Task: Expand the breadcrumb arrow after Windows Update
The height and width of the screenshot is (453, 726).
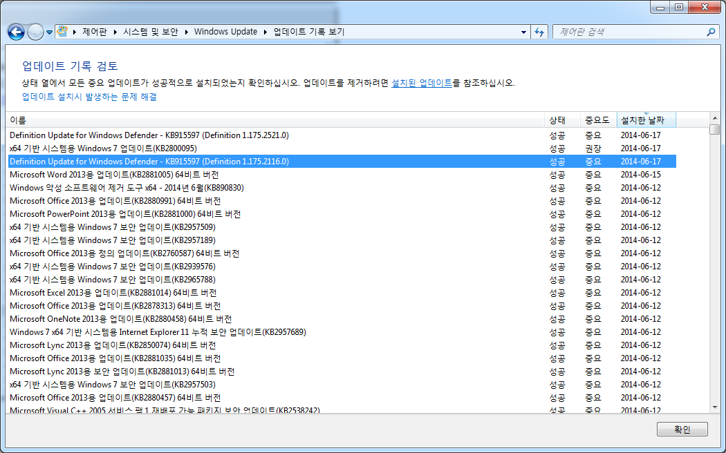Action: tap(266, 32)
